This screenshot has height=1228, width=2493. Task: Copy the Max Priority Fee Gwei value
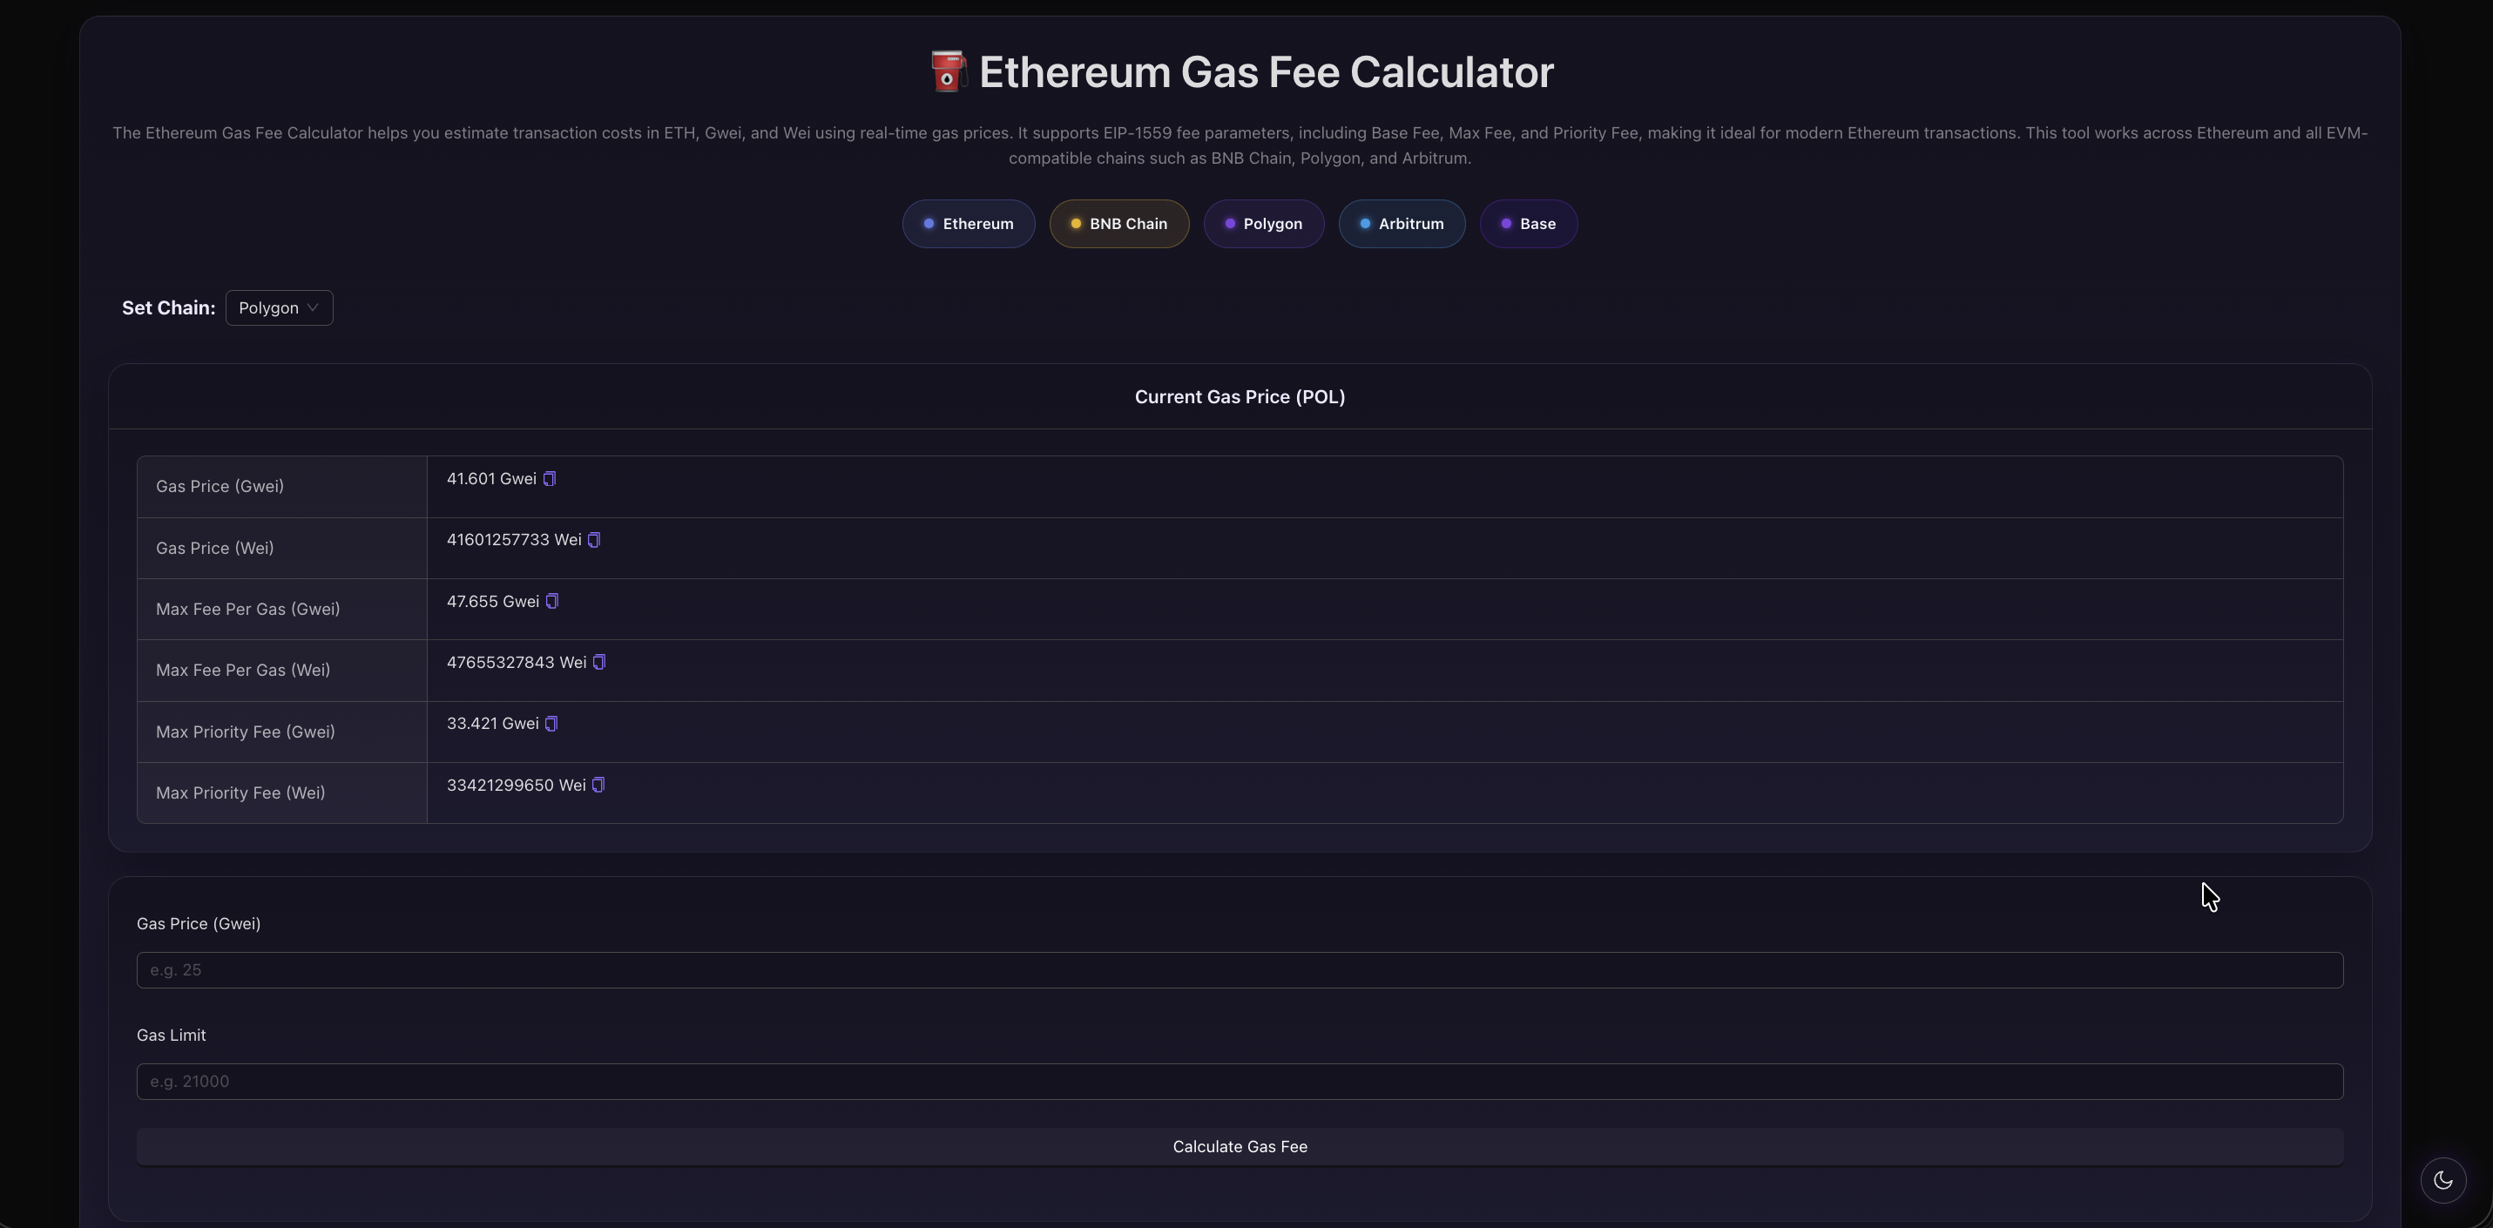(551, 723)
